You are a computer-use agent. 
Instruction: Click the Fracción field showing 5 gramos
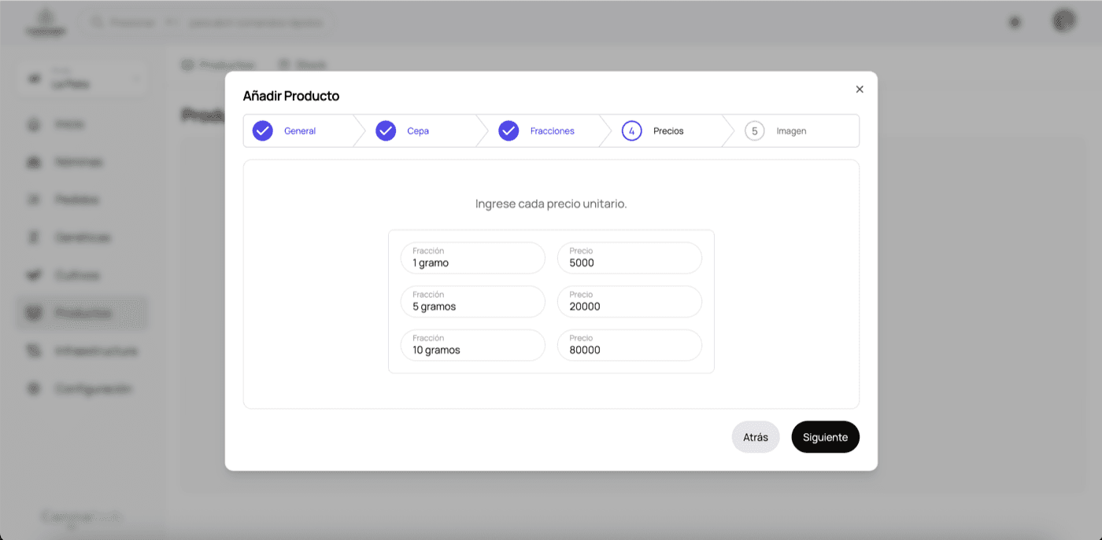pos(472,302)
